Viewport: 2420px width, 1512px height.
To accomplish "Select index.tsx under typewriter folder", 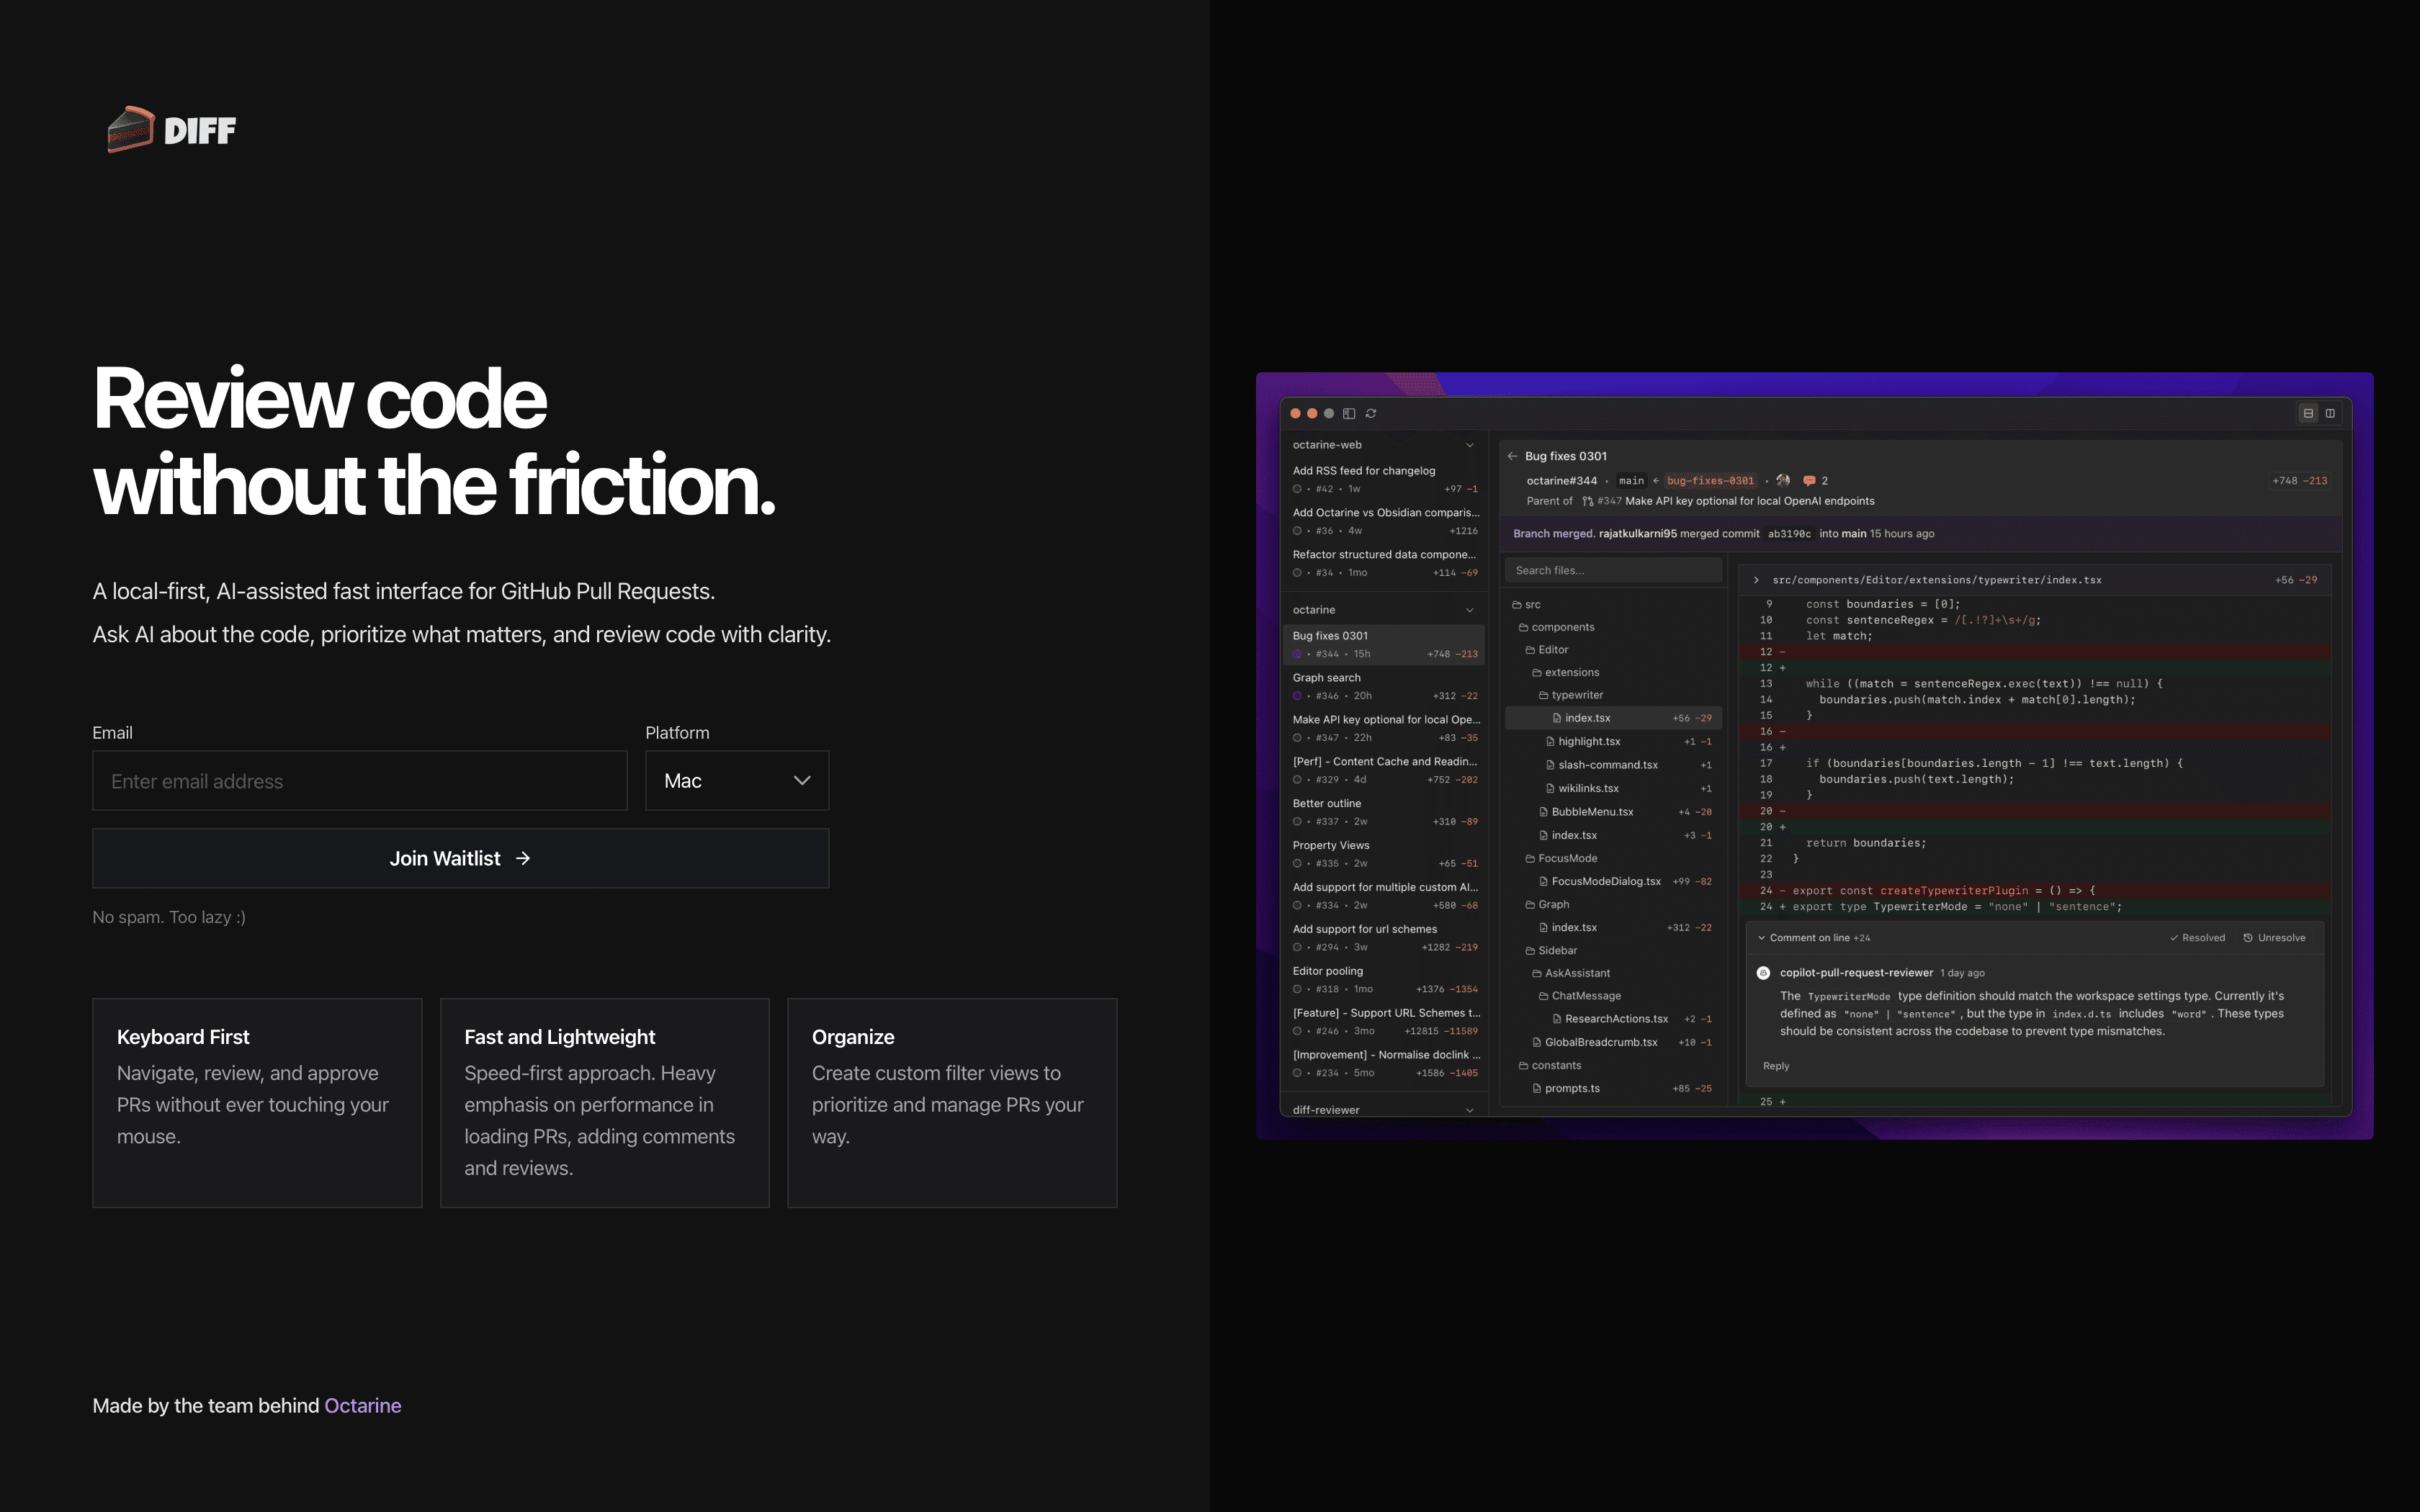I will tap(1613, 718).
